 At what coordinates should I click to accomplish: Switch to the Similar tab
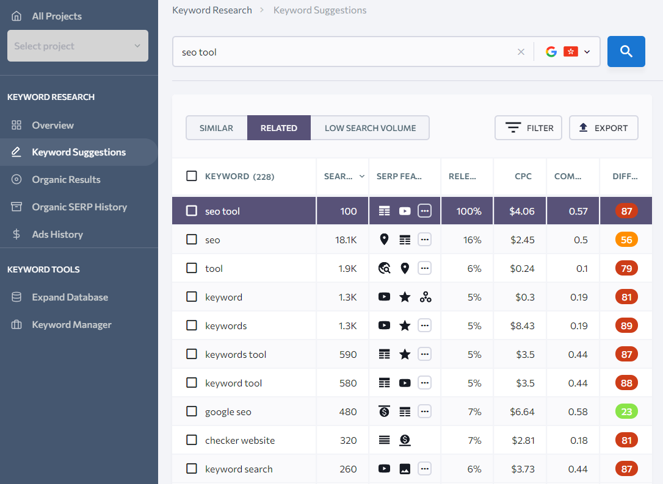pos(216,128)
